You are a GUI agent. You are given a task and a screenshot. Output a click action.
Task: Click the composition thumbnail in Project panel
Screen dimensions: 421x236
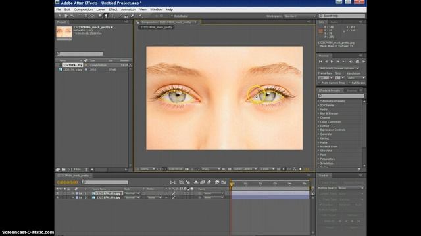(x=64, y=33)
